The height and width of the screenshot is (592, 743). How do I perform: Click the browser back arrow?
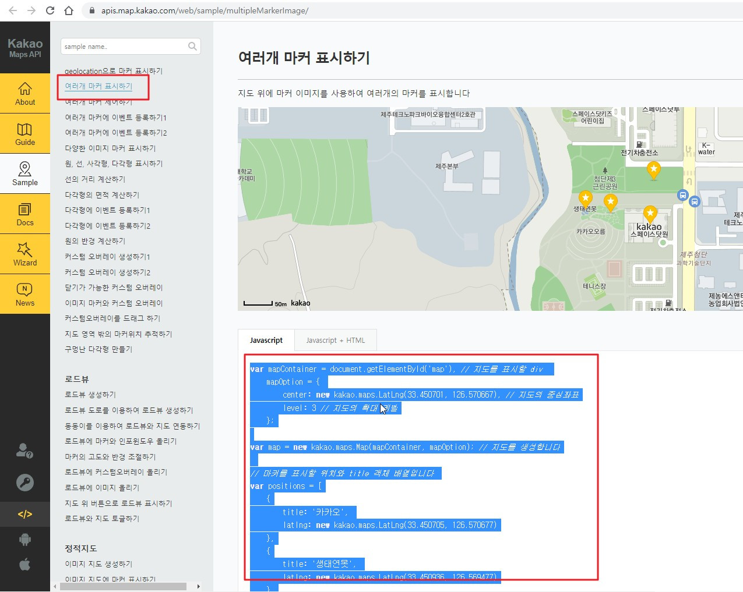13,10
